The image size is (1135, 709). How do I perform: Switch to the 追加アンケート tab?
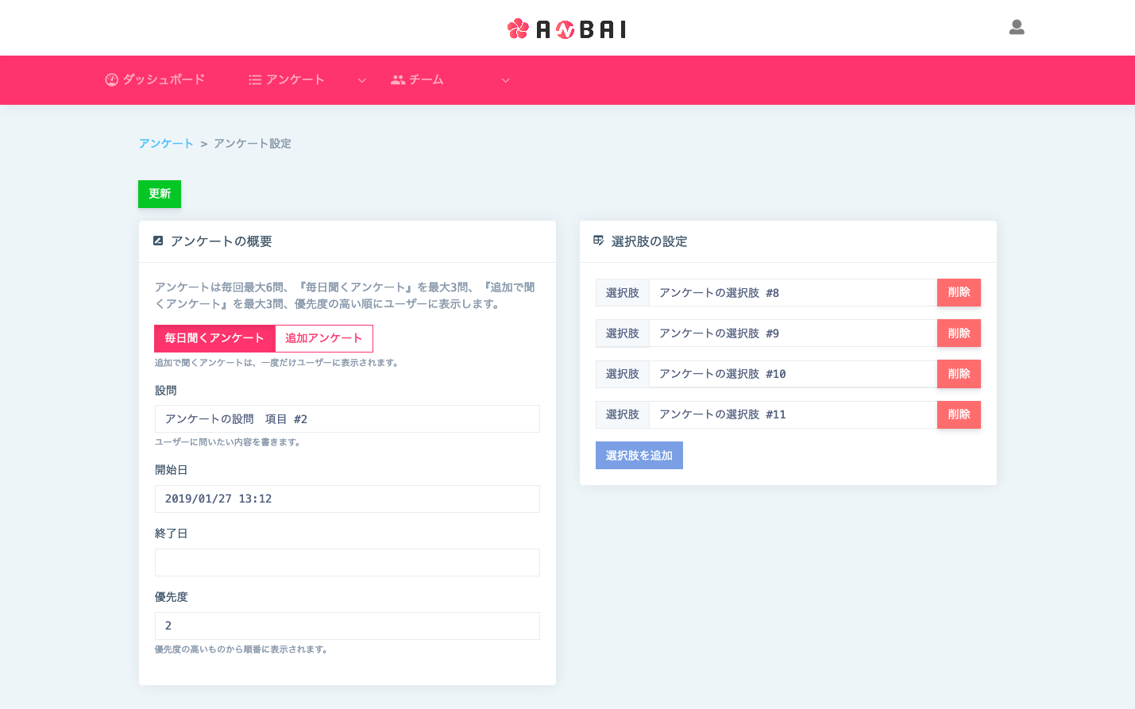(324, 338)
